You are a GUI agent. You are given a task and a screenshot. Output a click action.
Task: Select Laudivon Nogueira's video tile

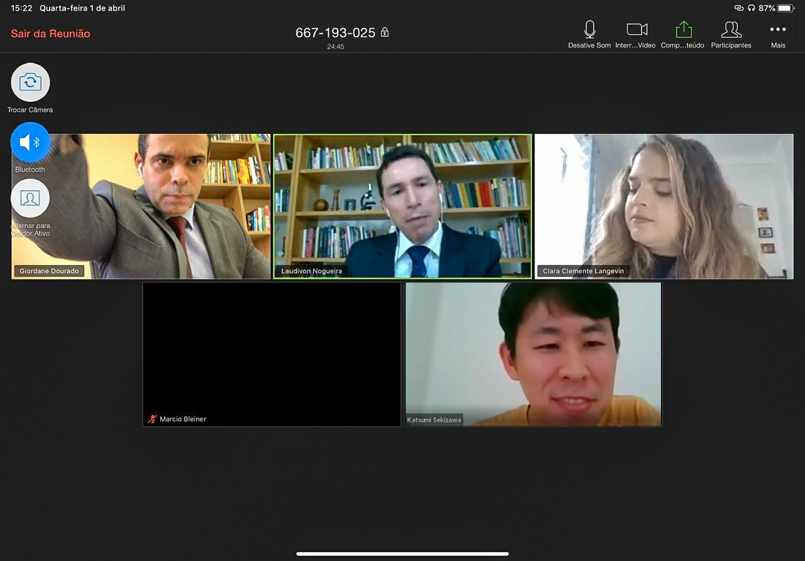coord(402,206)
